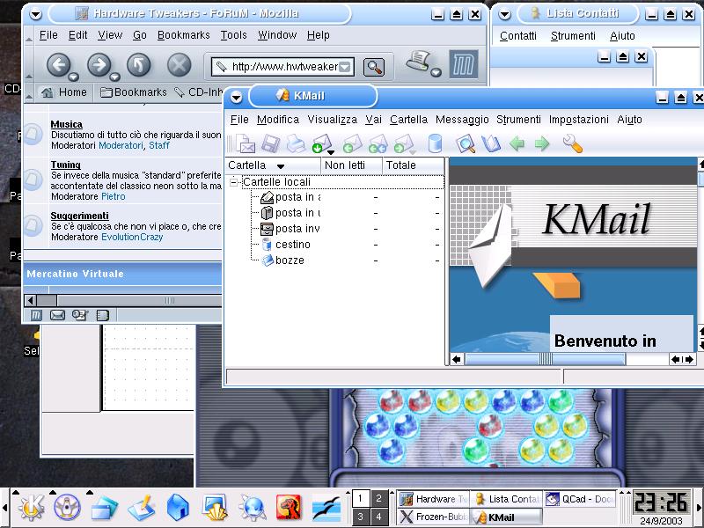The image size is (704, 528).
Task: Open the Mozilla Back history dropdown arrow
Action: point(74,77)
